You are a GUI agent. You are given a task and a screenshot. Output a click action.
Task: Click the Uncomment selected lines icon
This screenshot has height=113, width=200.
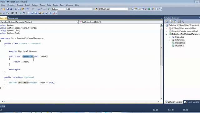coord(24,13)
